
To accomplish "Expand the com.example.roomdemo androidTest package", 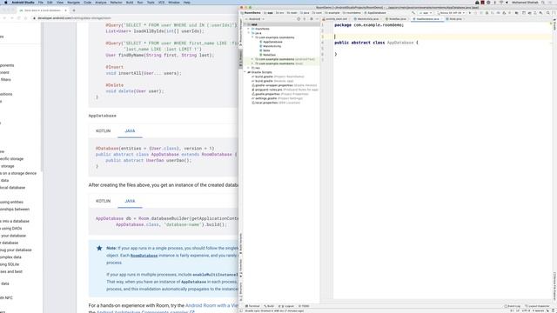I will pos(252,59).
